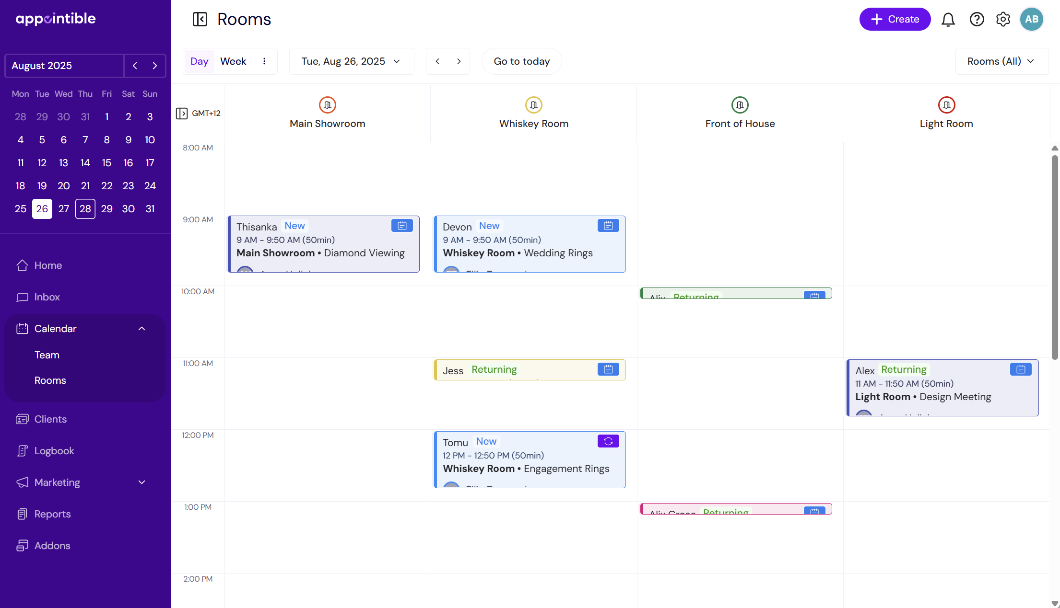Switch to Week view

coord(233,61)
